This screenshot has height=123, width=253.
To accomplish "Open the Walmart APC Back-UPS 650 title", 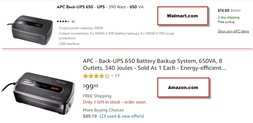I will 100,7.
